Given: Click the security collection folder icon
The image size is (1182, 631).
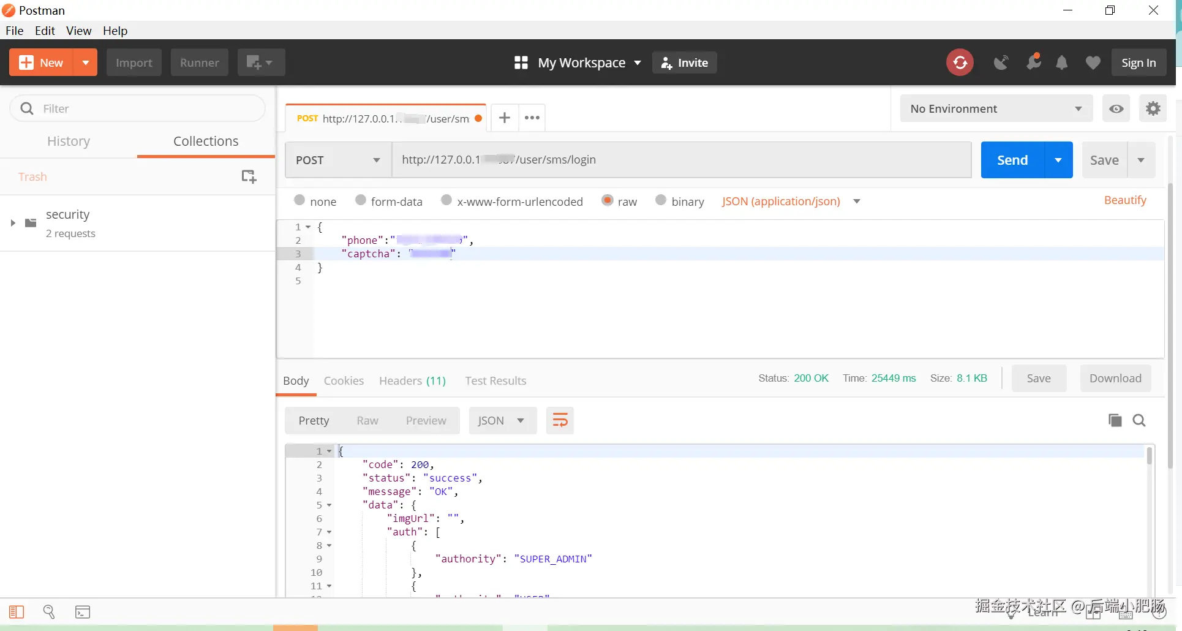Looking at the screenshot, I should (31, 223).
